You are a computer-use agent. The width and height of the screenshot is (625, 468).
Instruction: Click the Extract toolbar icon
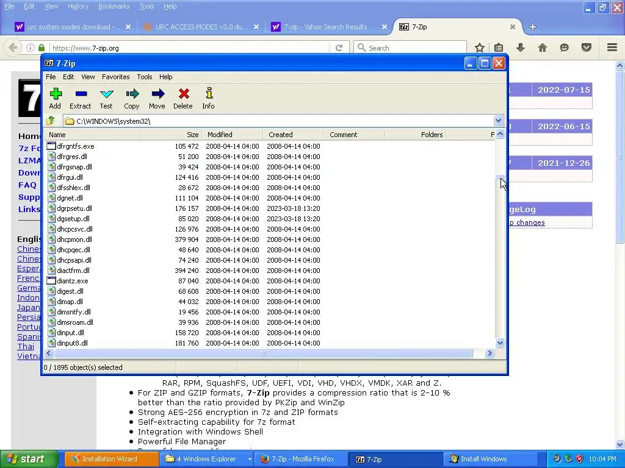pos(81,94)
